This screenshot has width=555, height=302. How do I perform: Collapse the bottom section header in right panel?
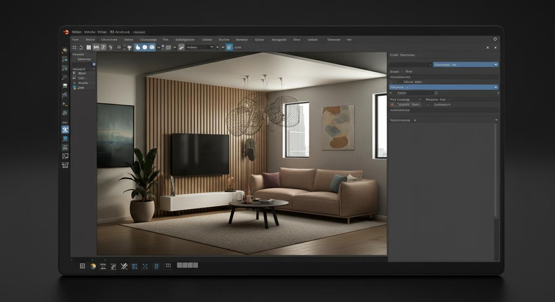pyautogui.click(x=496, y=120)
